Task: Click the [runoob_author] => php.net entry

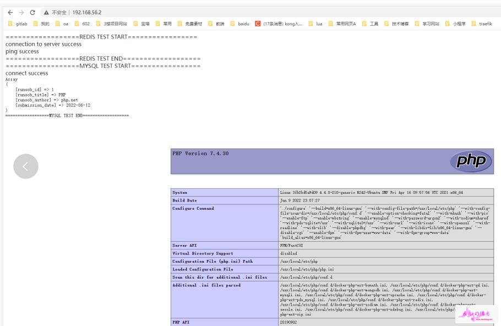Action: coord(47,100)
